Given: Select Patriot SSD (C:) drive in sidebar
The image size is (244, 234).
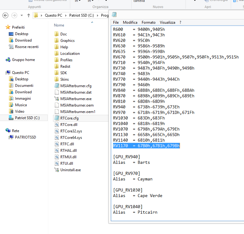Looking at the screenshot, I should (27, 118).
